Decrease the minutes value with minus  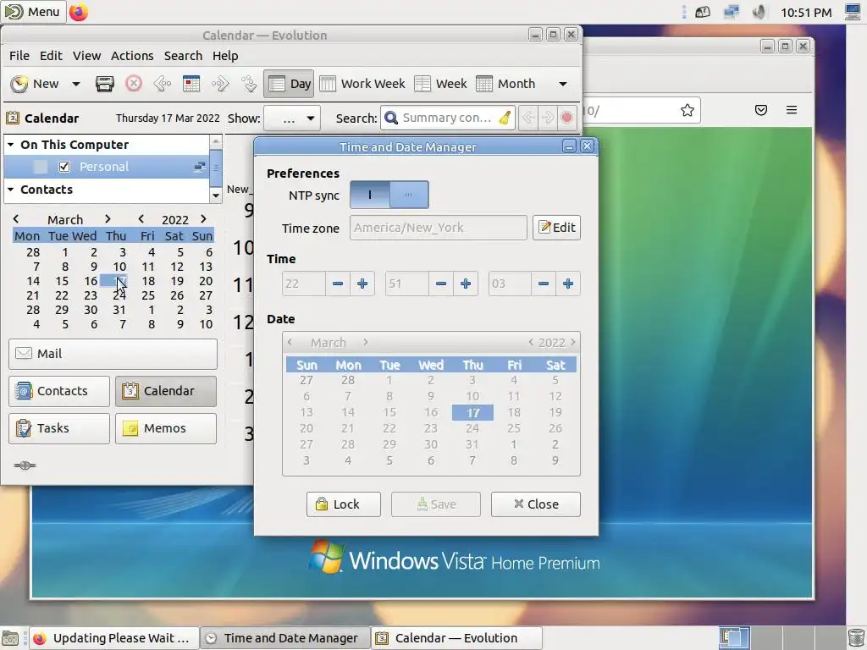coord(440,284)
